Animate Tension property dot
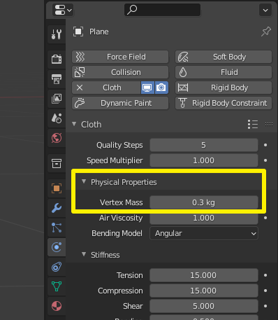 265,275
